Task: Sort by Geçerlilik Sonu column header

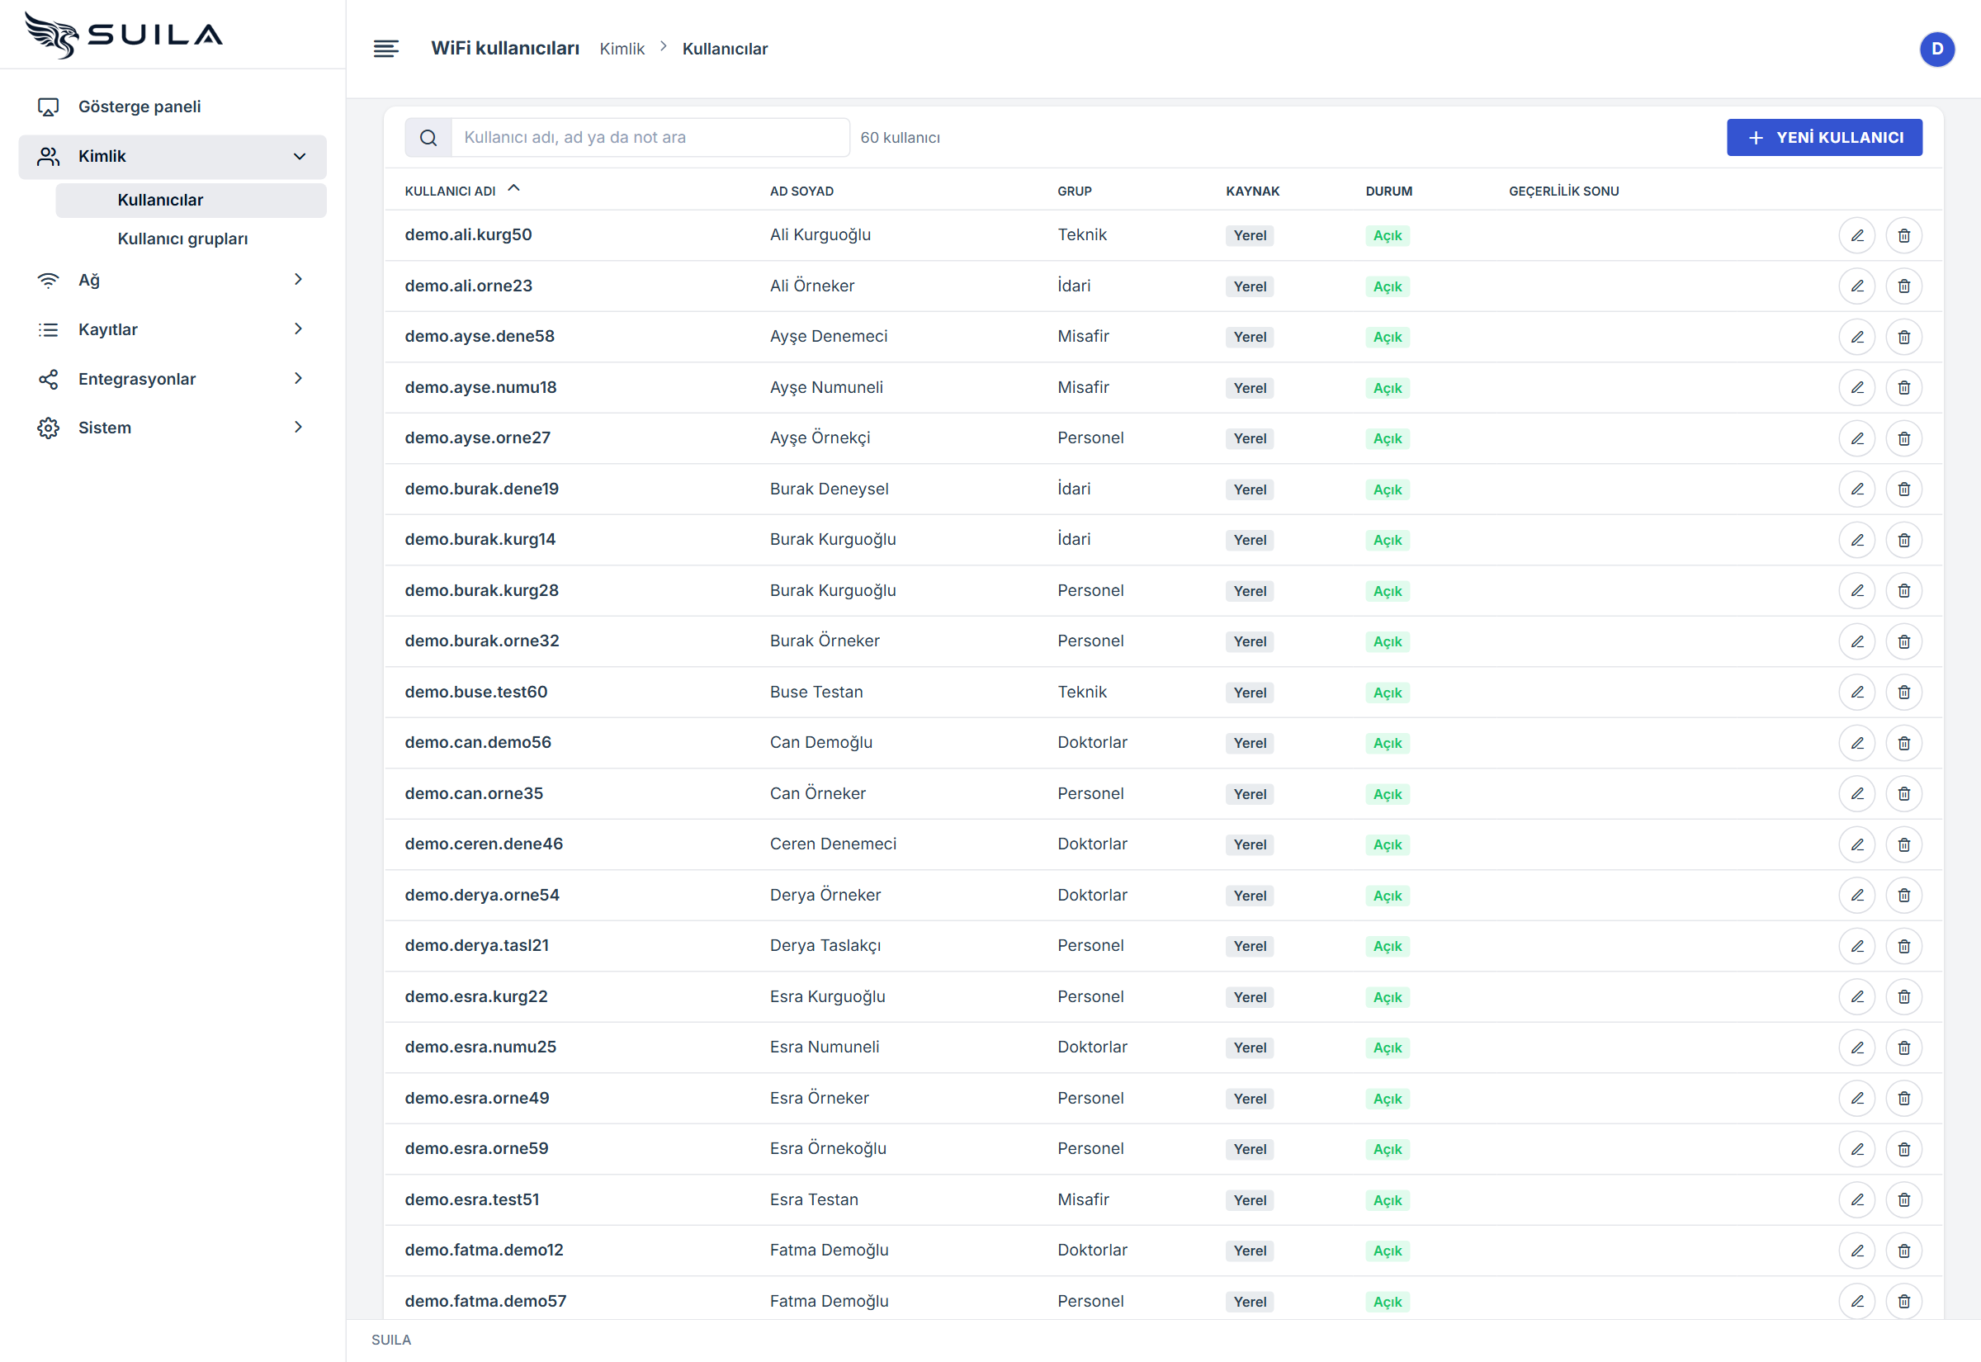Action: click(x=1563, y=192)
